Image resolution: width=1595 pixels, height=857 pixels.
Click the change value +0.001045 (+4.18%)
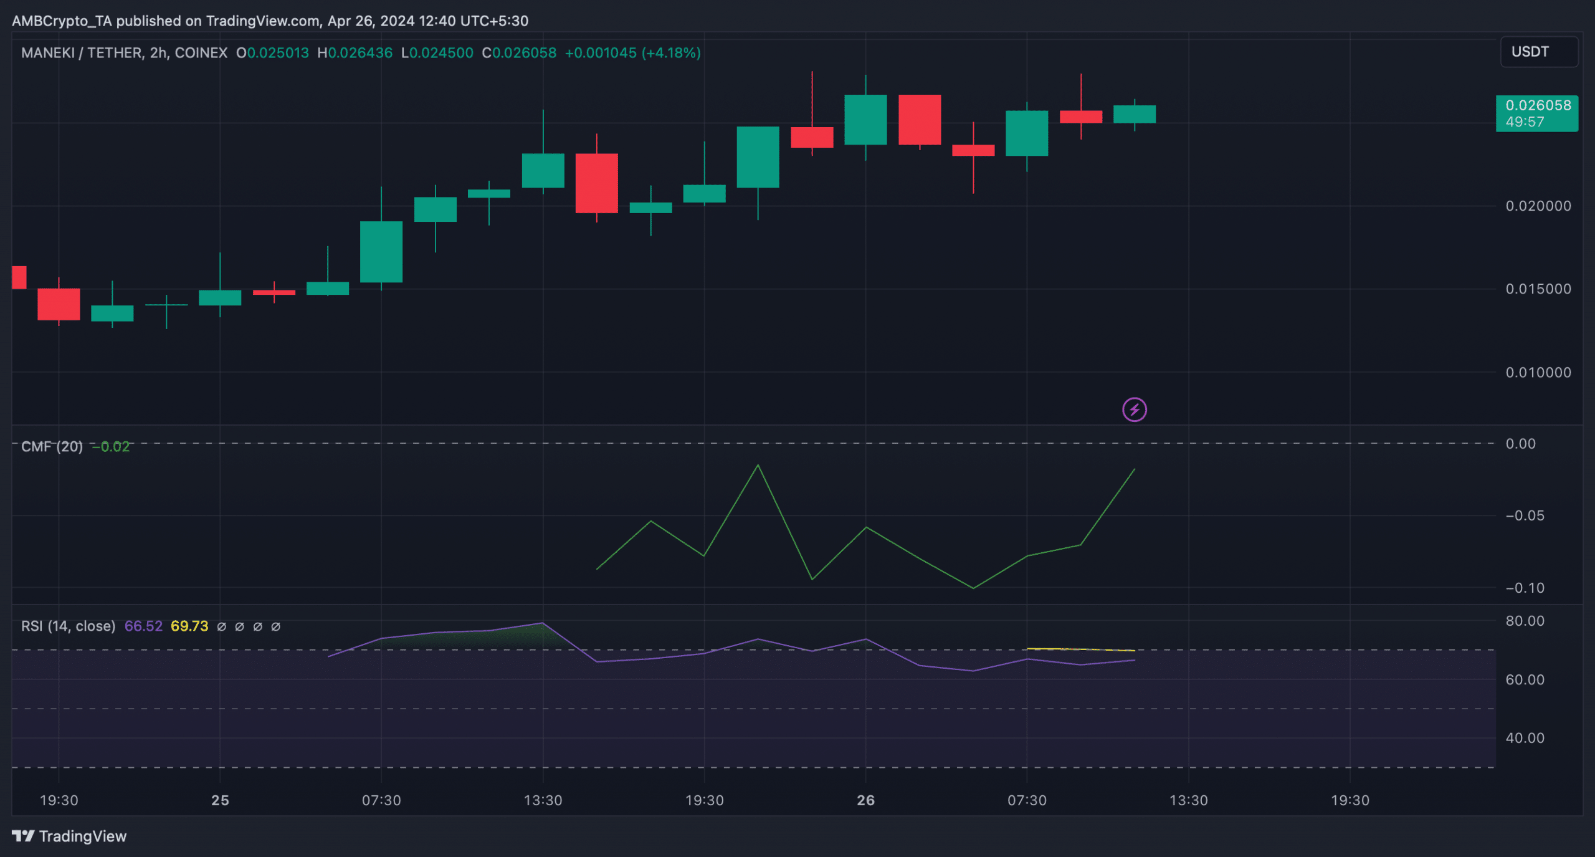point(632,53)
